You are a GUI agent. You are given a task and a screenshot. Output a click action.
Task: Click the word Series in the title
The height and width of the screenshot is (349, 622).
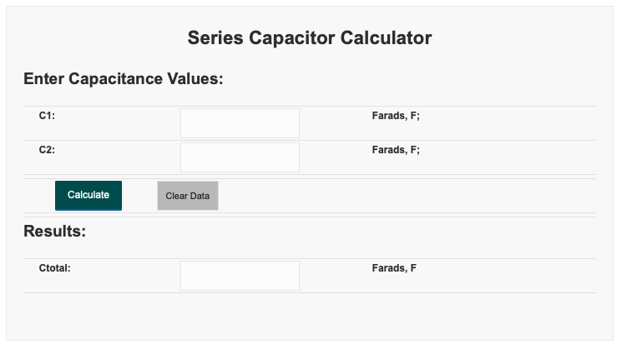(x=215, y=38)
